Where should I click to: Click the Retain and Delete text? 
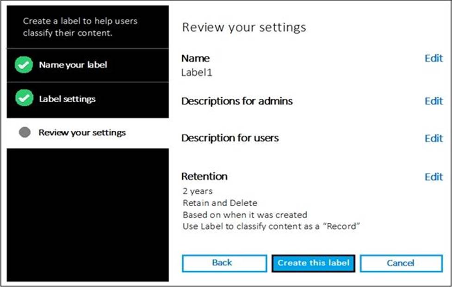pos(220,203)
